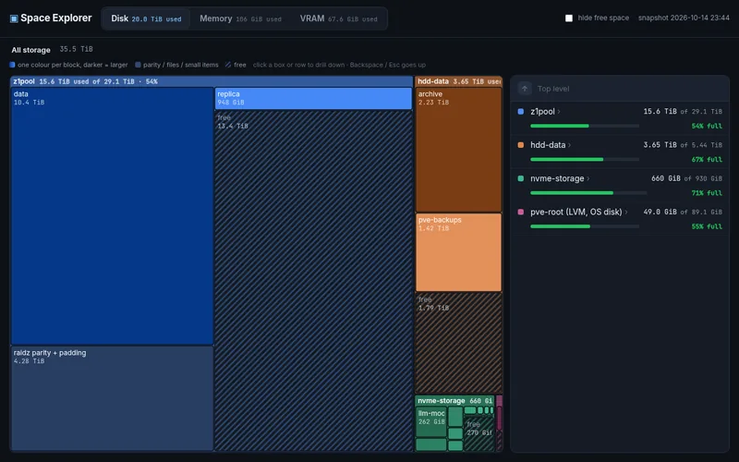Click the Top level breadcrumb label

[x=553, y=89]
